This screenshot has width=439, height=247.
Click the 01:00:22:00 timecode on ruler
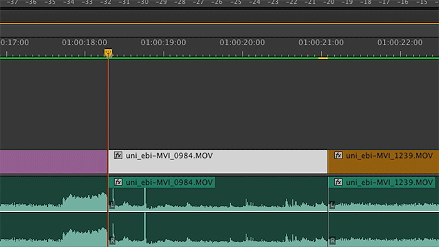(400, 43)
